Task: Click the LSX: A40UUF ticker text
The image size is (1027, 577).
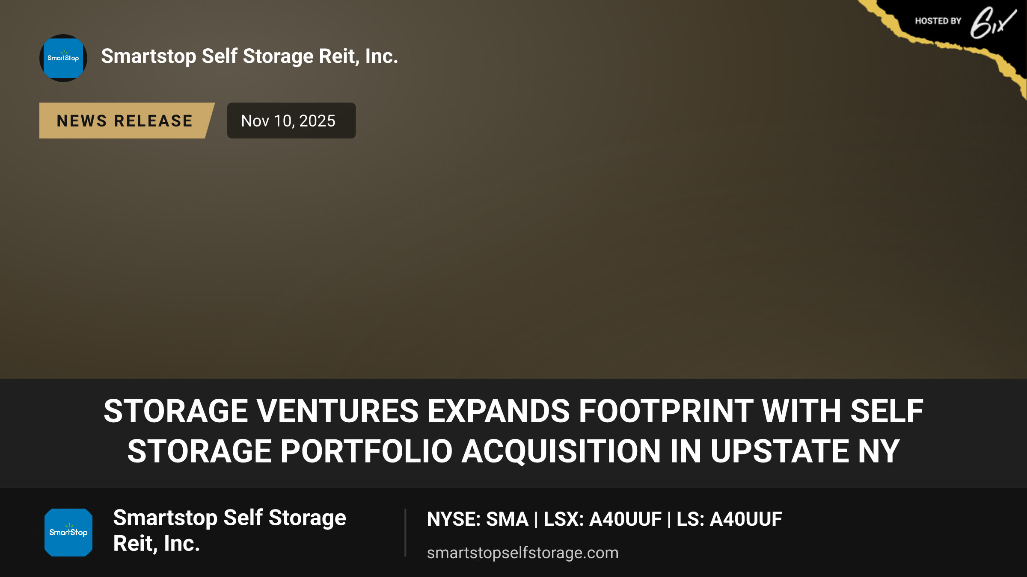Action: pyautogui.click(x=603, y=519)
